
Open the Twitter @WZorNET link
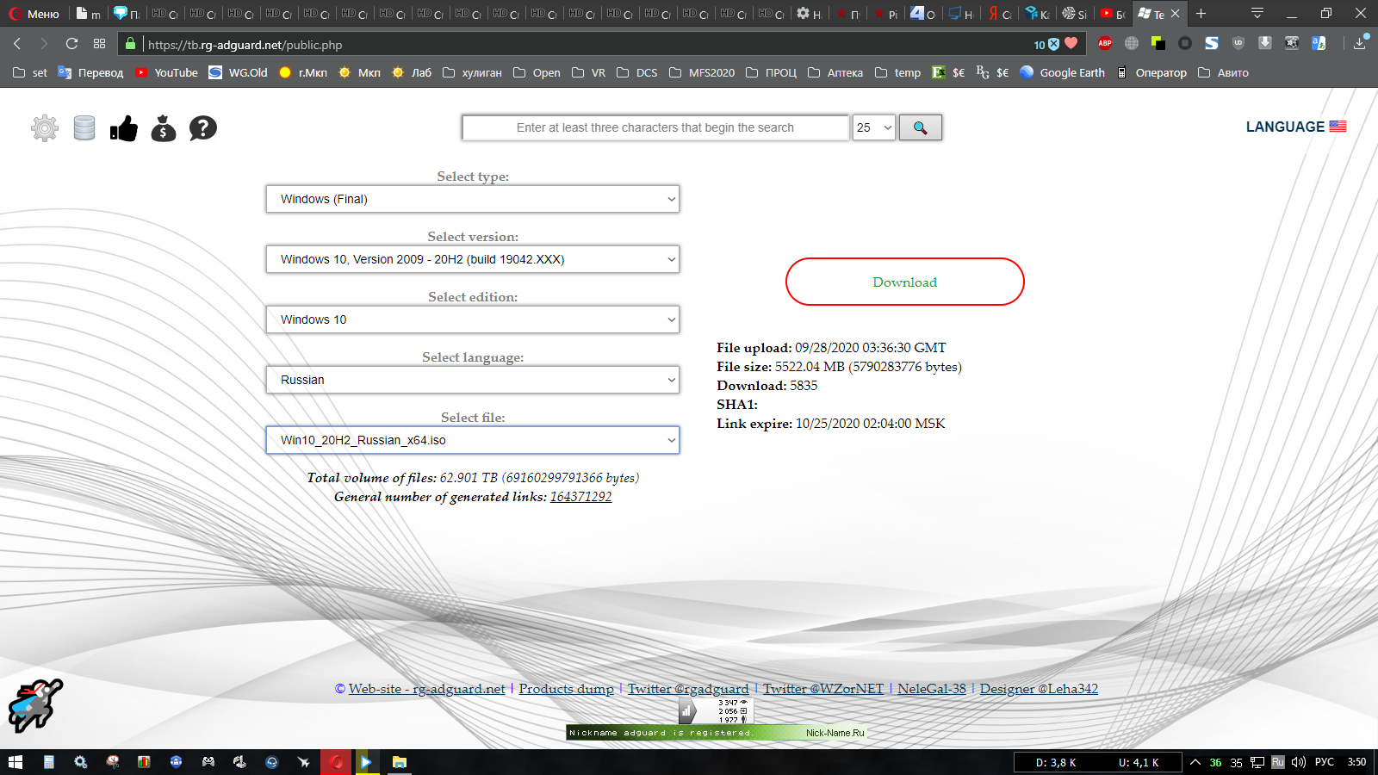coord(823,689)
